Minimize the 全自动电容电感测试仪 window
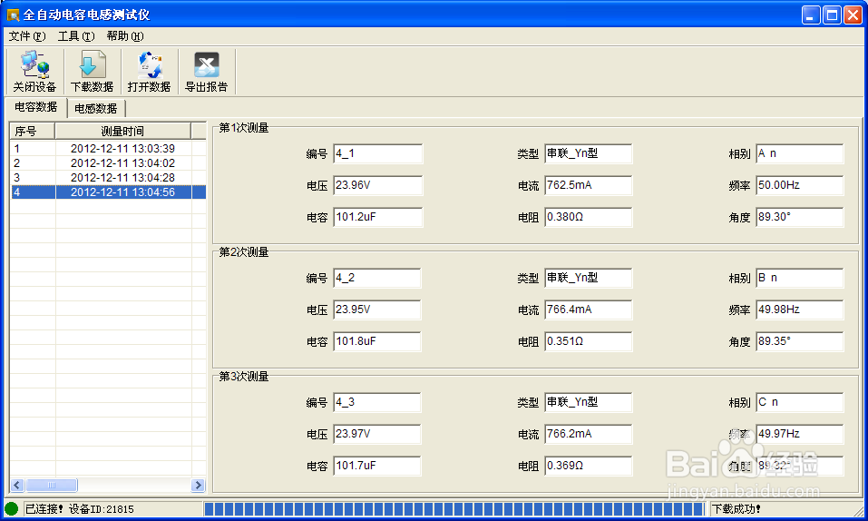The height and width of the screenshot is (521, 868). pyautogui.click(x=811, y=15)
